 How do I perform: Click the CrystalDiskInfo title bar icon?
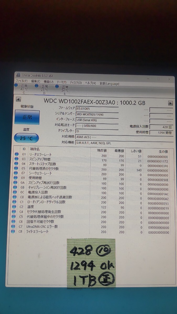18,75
